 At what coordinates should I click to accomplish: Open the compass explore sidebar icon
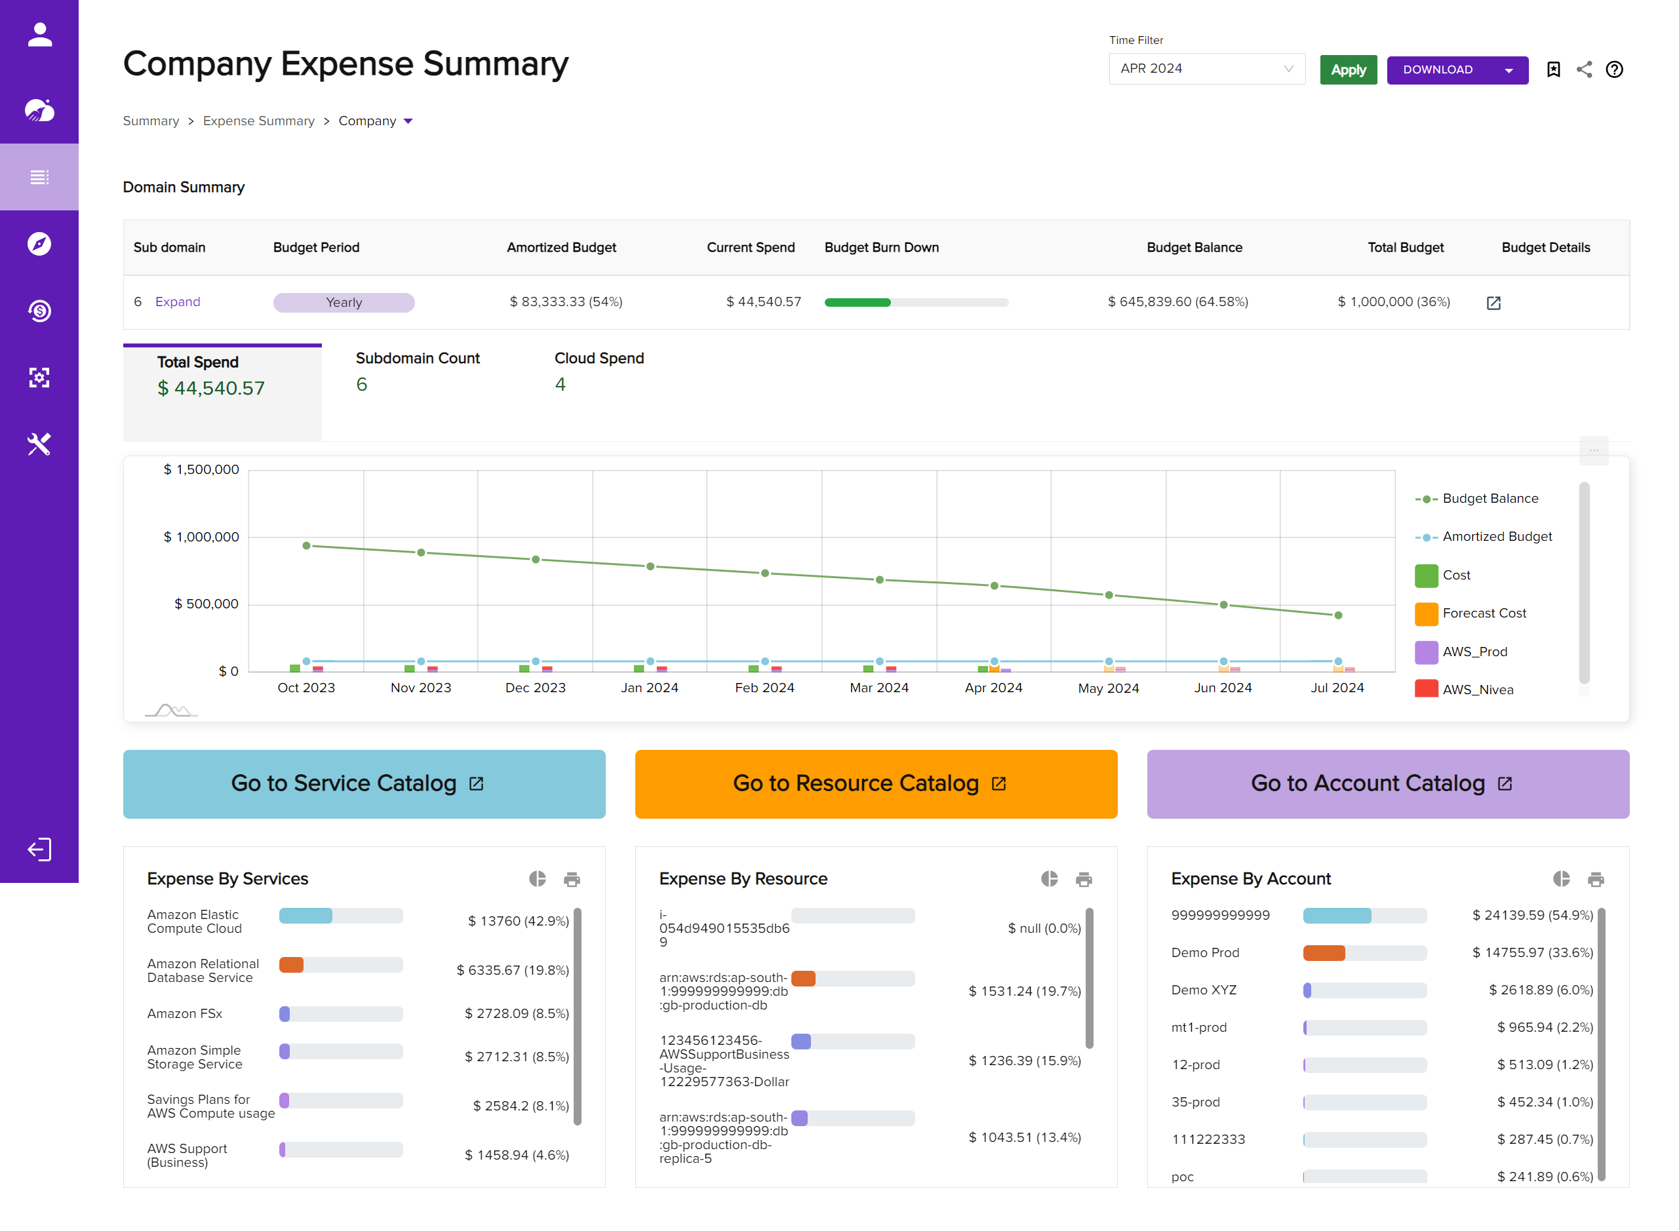pos(39,244)
